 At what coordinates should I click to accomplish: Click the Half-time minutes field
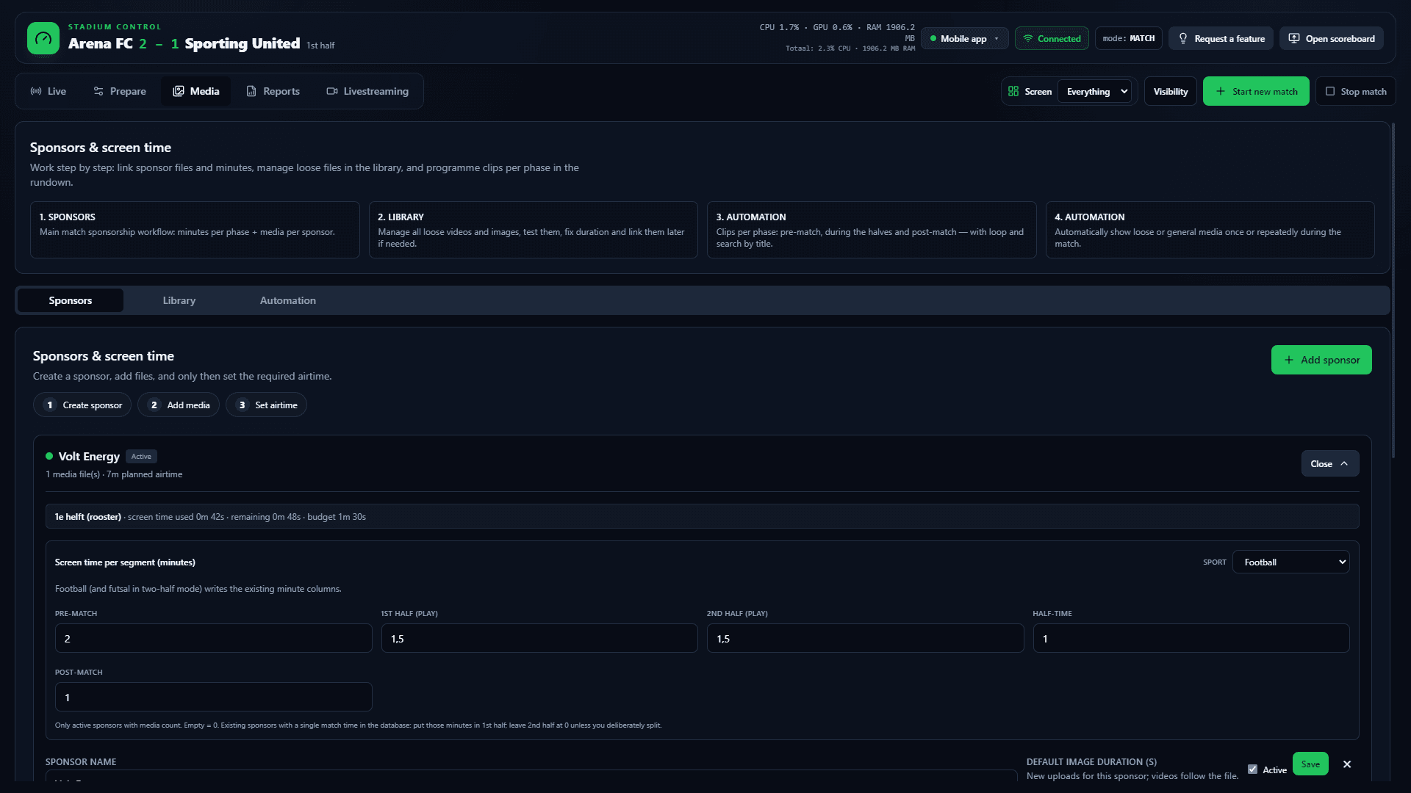click(x=1191, y=638)
